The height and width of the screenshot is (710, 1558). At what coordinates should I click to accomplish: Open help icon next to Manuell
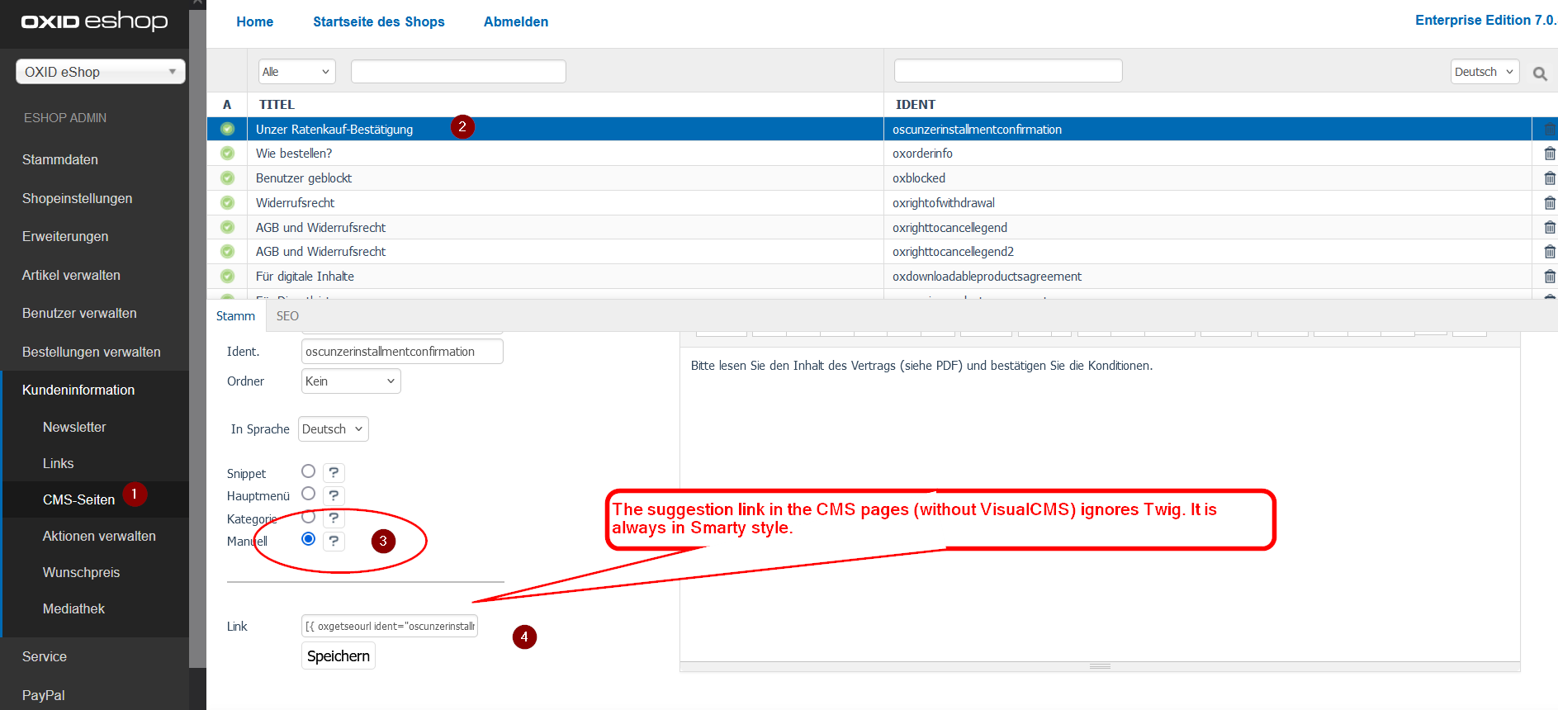[334, 541]
